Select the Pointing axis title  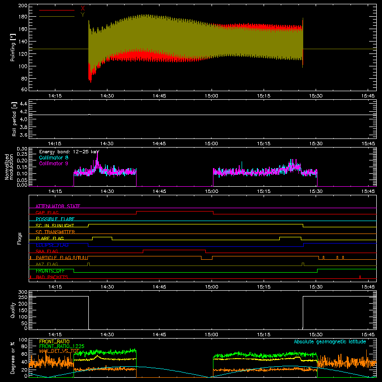coord(13,47)
